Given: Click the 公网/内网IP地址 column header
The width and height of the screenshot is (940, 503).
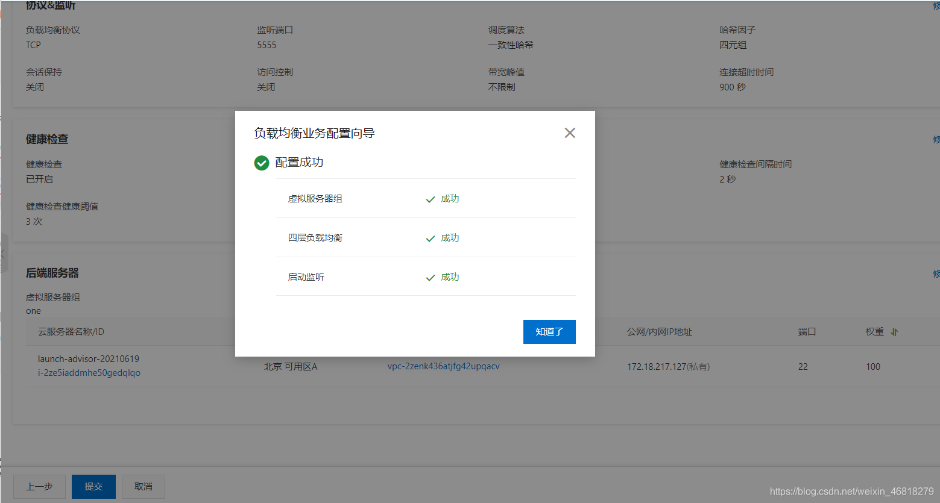Looking at the screenshot, I should (x=660, y=332).
